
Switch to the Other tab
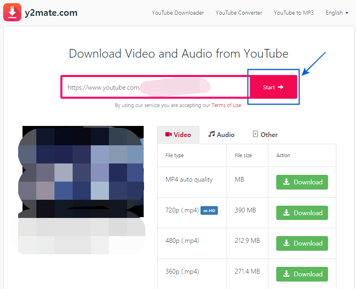click(x=265, y=135)
